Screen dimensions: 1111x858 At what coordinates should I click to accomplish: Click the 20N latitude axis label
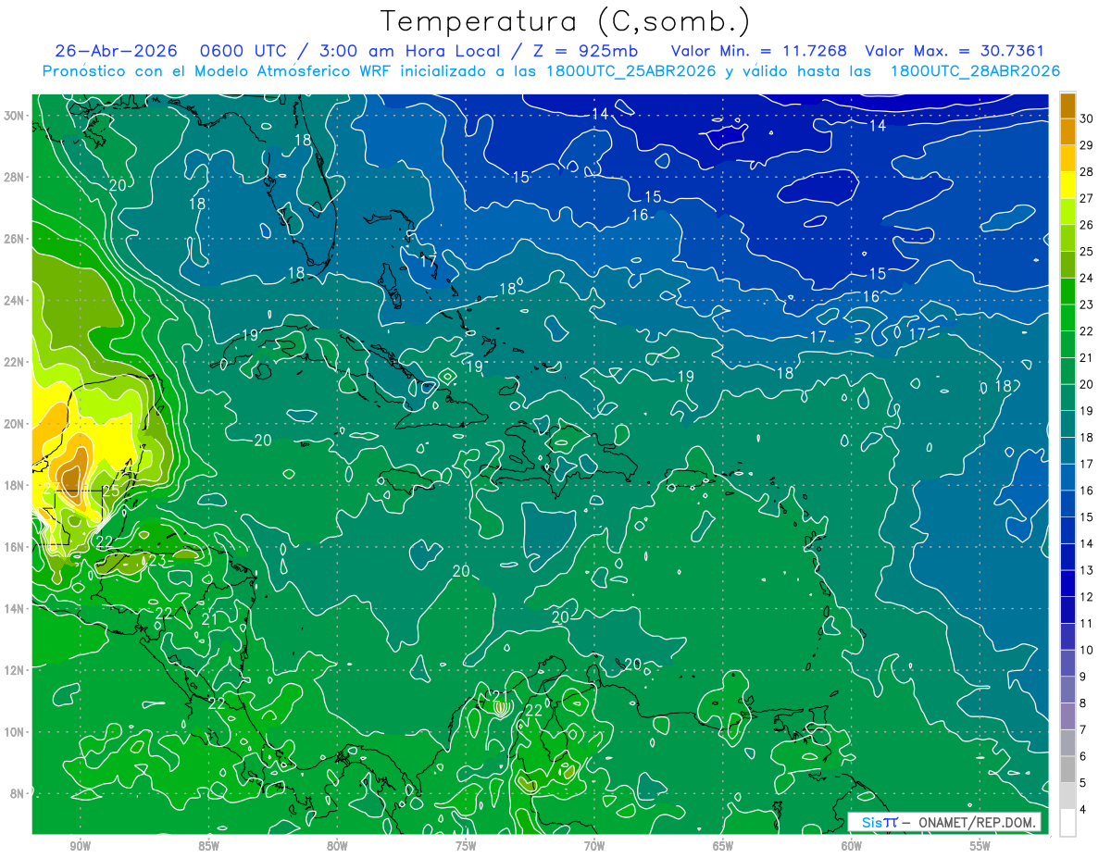tap(15, 424)
